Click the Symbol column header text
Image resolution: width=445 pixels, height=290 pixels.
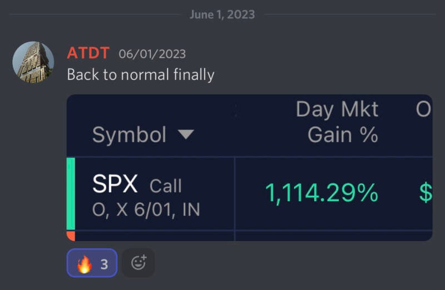[129, 134]
